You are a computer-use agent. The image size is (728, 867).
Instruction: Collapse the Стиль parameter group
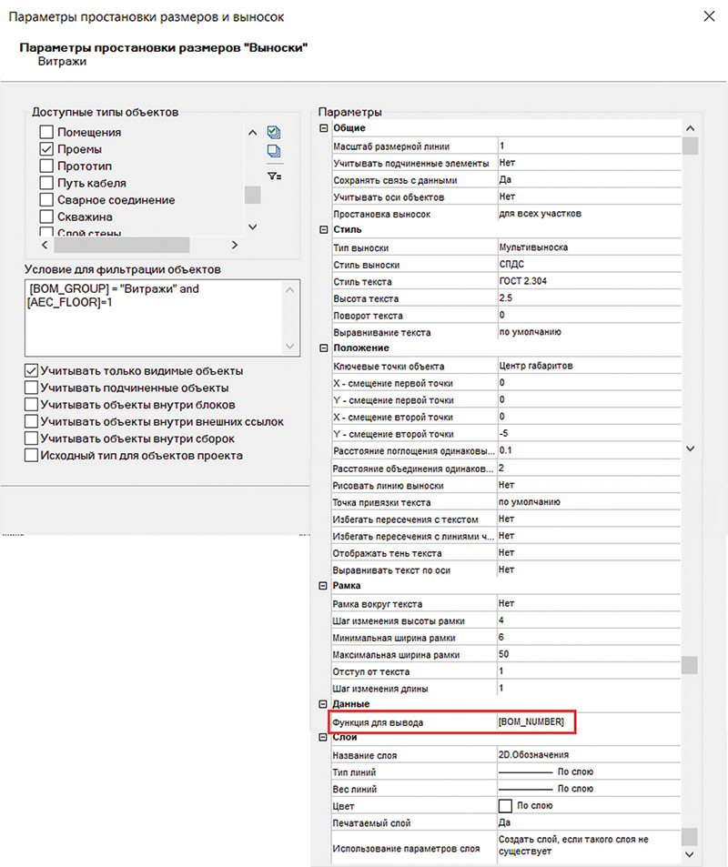[x=323, y=230]
